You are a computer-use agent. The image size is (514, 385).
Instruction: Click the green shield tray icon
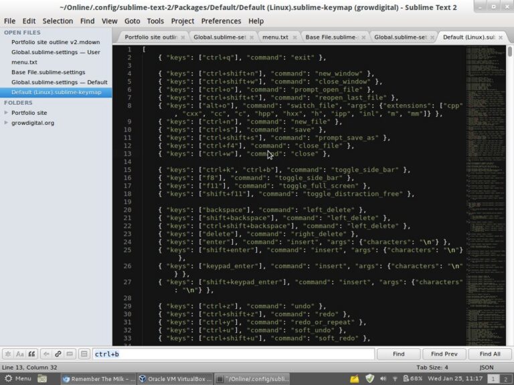tap(369, 378)
